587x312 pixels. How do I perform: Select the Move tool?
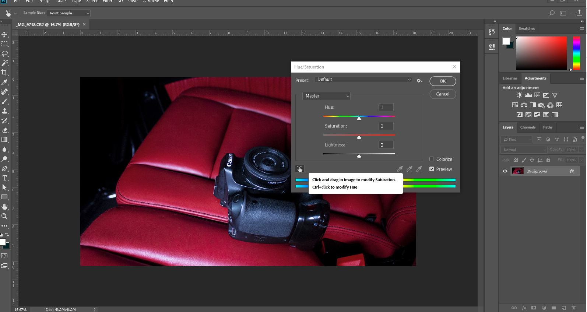[x=4, y=34]
